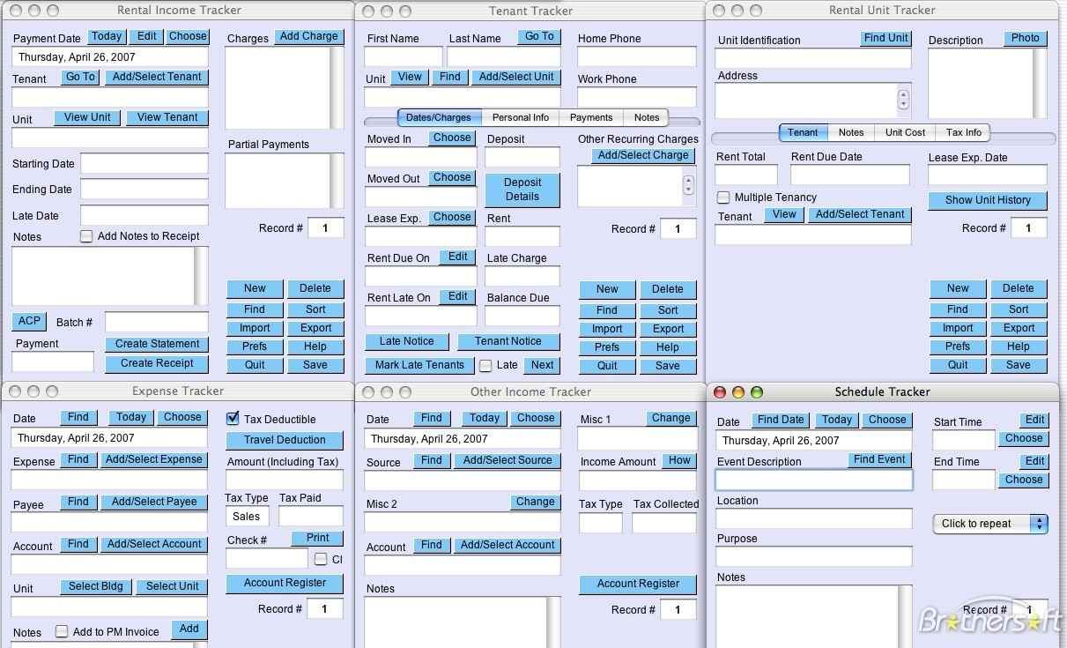Check Add Notes to Receipt
The height and width of the screenshot is (648, 1067).
click(85, 235)
